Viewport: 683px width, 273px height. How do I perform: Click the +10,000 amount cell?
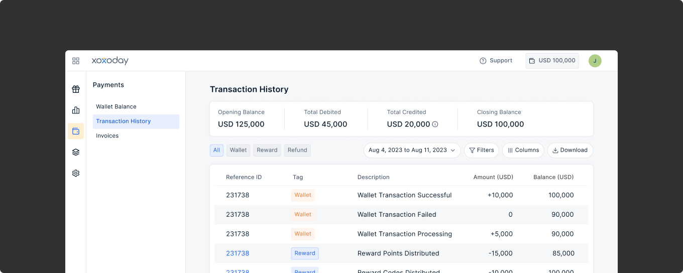click(x=500, y=195)
